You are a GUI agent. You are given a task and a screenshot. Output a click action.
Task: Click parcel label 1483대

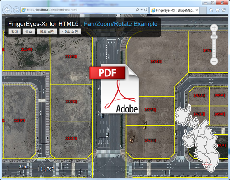[x=199, y=95]
